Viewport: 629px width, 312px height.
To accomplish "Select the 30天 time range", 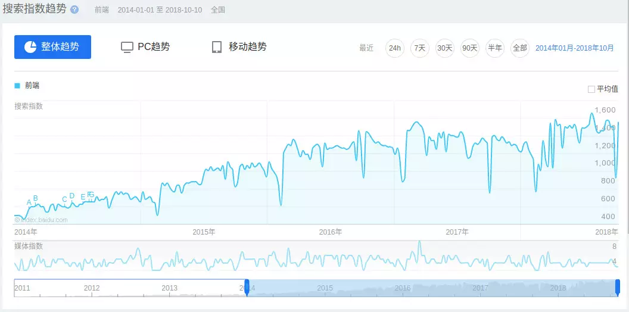I will click(x=445, y=48).
